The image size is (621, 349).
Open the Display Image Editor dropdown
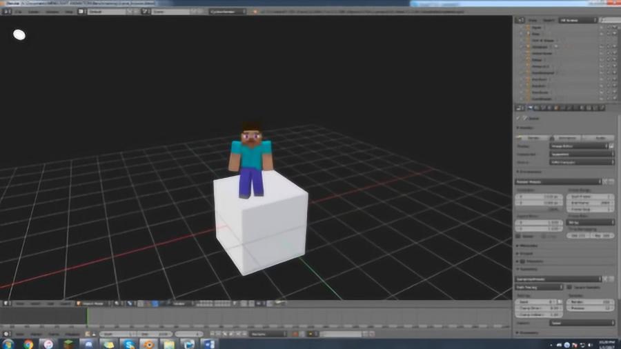click(x=579, y=146)
